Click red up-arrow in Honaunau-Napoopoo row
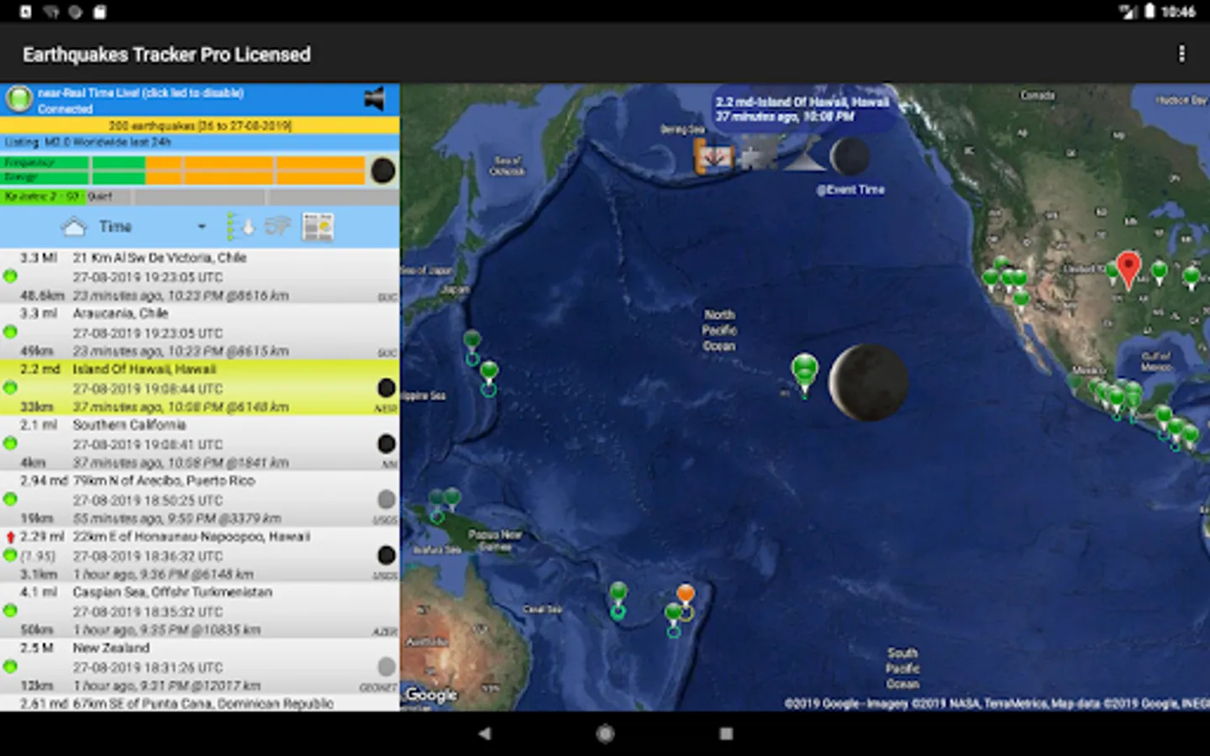Screen dimensions: 1210x756 (x=10, y=537)
